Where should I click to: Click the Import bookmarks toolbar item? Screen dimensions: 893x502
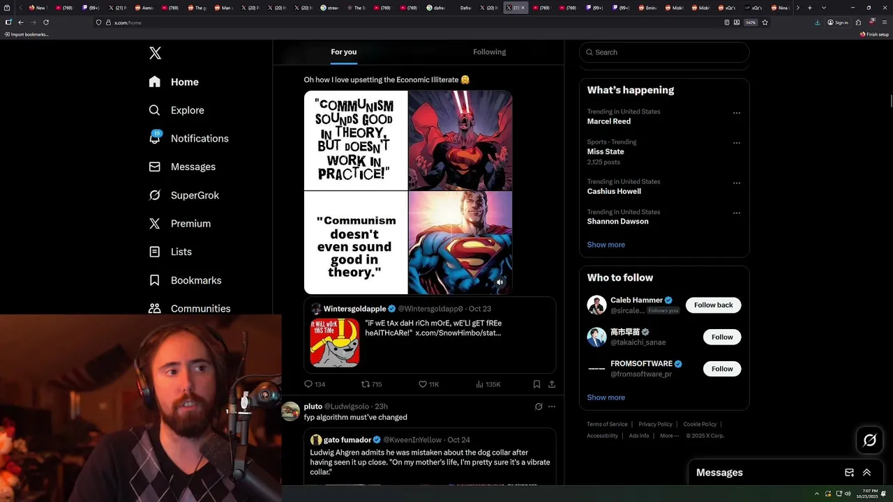click(x=27, y=34)
